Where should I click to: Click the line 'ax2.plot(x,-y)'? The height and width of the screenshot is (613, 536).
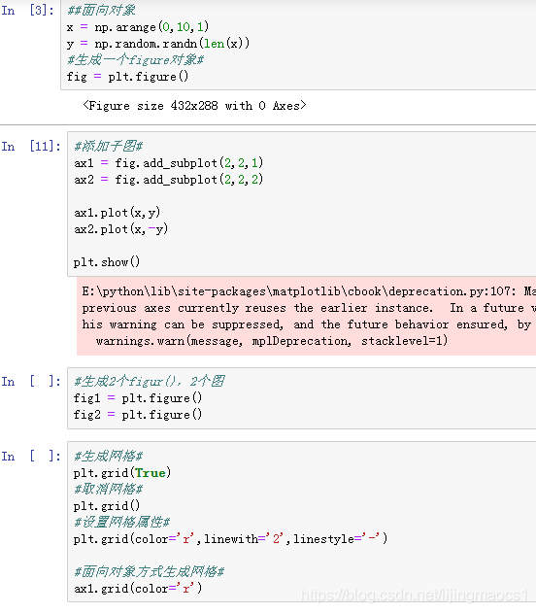[x=121, y=229]
